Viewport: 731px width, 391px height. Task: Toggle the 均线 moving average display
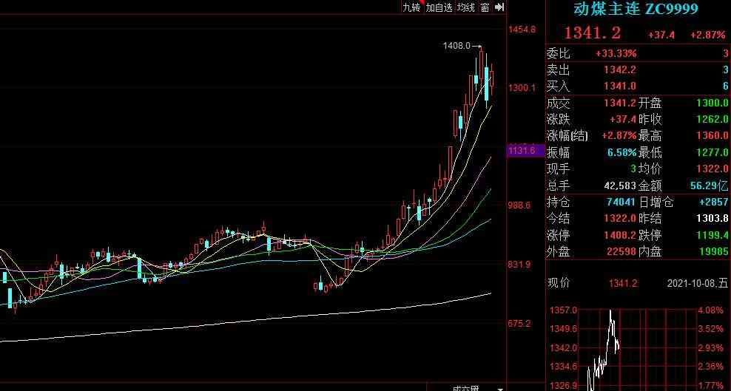click(x=465, y=7)
